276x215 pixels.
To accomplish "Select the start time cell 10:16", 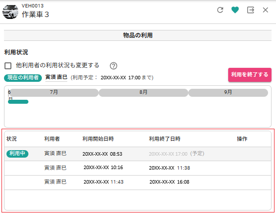I will [103, 168].
